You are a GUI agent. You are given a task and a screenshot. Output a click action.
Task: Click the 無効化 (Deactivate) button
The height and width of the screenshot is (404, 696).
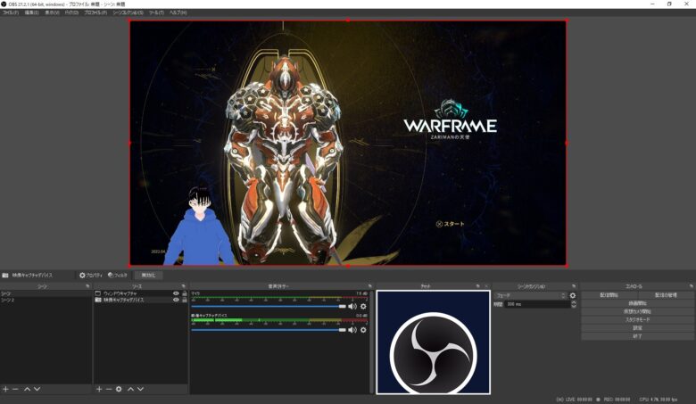[148, 276]
